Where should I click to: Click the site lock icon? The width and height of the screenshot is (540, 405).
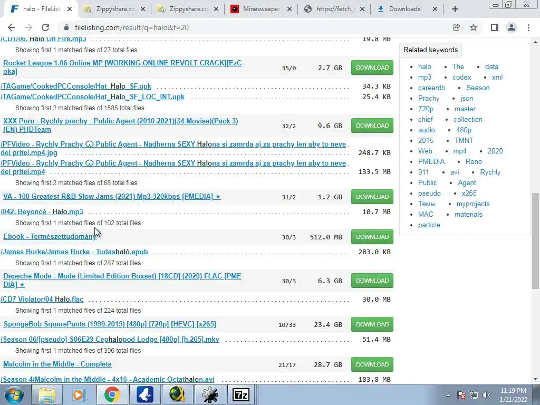coord(67,27)
